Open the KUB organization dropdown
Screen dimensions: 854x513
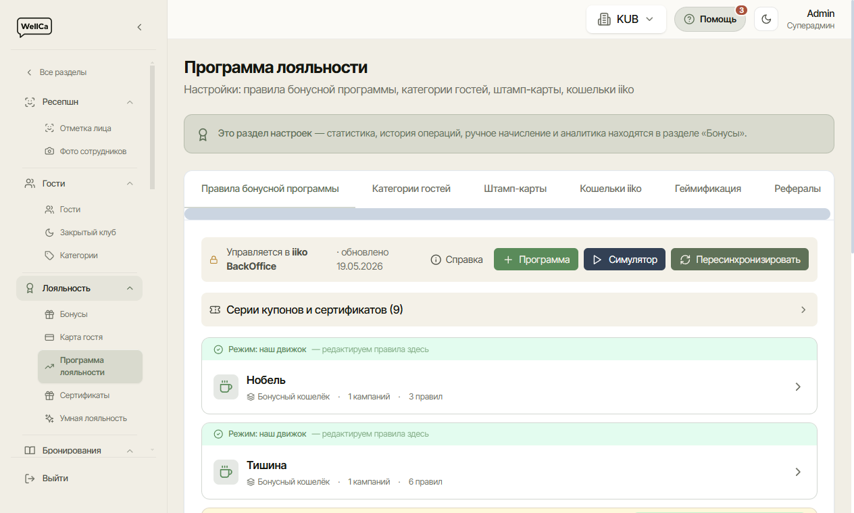click(x=626, y=19)
